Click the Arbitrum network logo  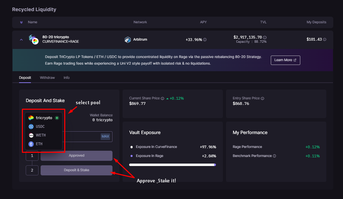pos(127,40)
